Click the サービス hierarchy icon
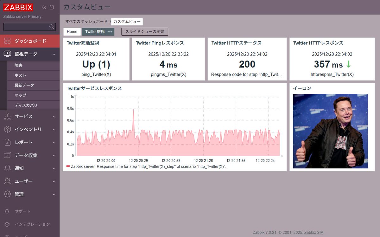 7,116
